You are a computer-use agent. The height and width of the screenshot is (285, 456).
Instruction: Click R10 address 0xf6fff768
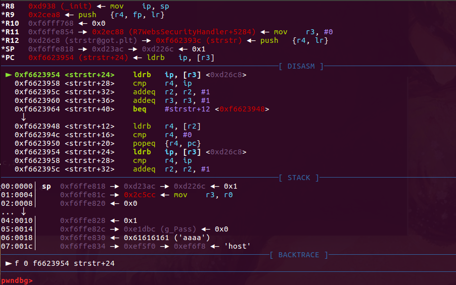point(51,23)
